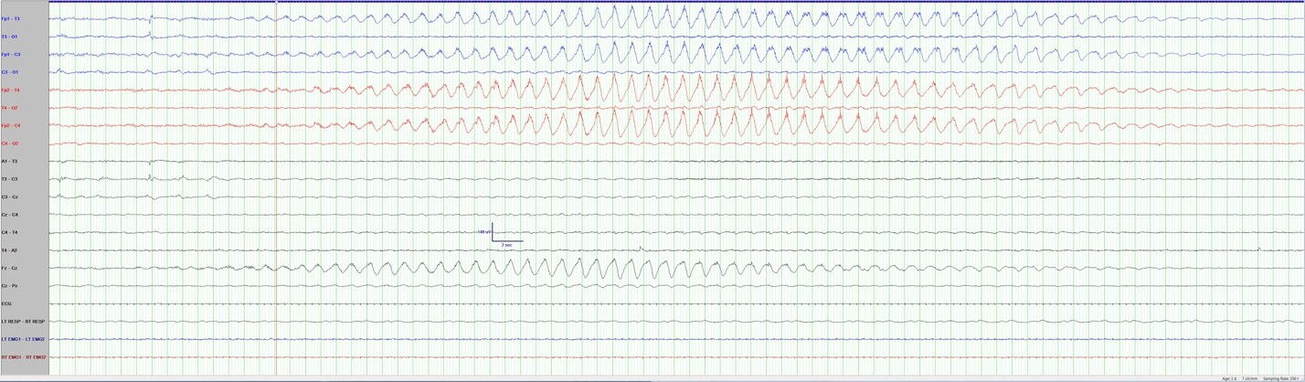Select the Cz - C4 channel label
Viewport: 1305px width, 382px height.
[x=10, y=215]
